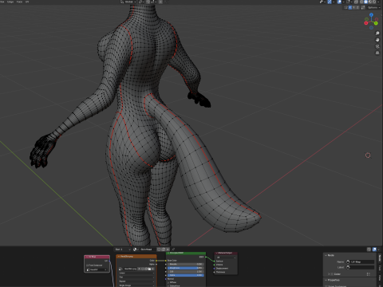Open the Repeat extension dropdown
Screen dimensions: 383x287
click(136, 281)
